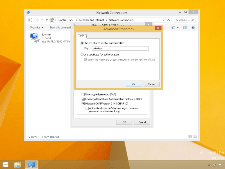The image size is (225, 169).
Task: Select Use certificate for authentication
Action: pyautogui.click(x=82, y=55)
